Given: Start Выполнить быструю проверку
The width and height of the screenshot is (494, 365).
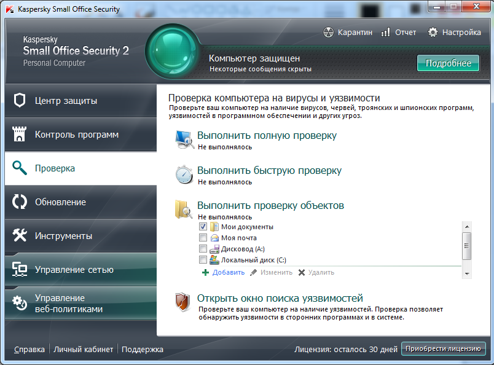Looking at the screenshot, I should pyautogui.click(x=269, y=170).
